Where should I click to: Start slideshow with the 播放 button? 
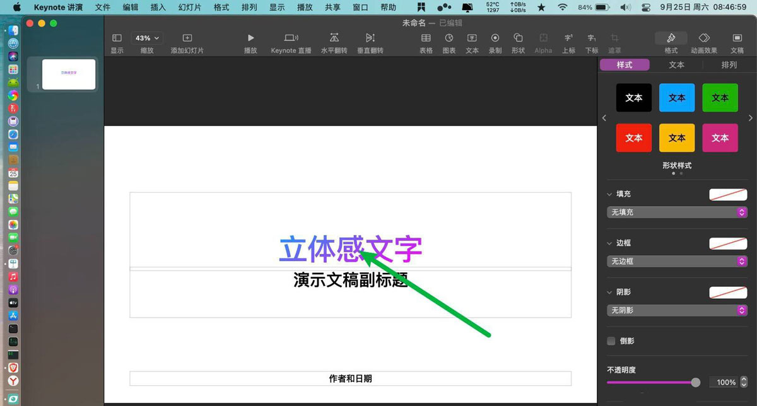coord(250,38)
